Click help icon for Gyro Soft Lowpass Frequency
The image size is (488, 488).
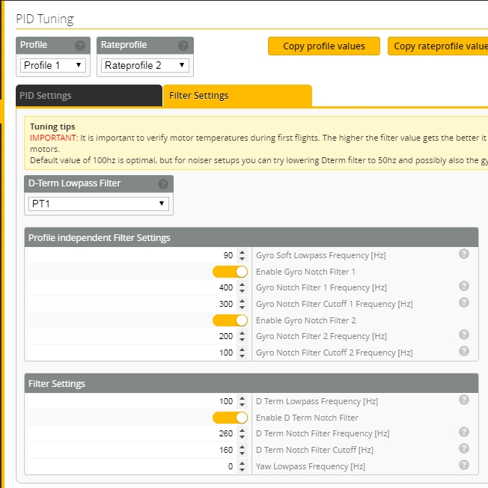coord(464,254)
